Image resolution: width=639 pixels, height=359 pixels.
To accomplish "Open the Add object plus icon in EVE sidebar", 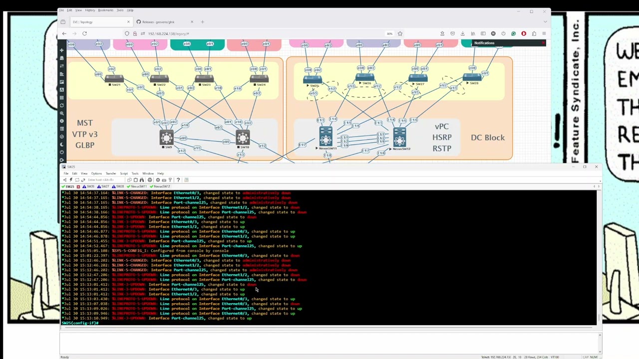I will (62, 50).
